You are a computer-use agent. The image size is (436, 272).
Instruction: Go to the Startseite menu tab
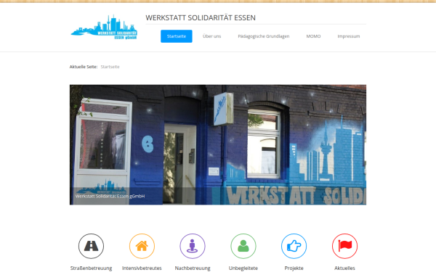[177, 36]
